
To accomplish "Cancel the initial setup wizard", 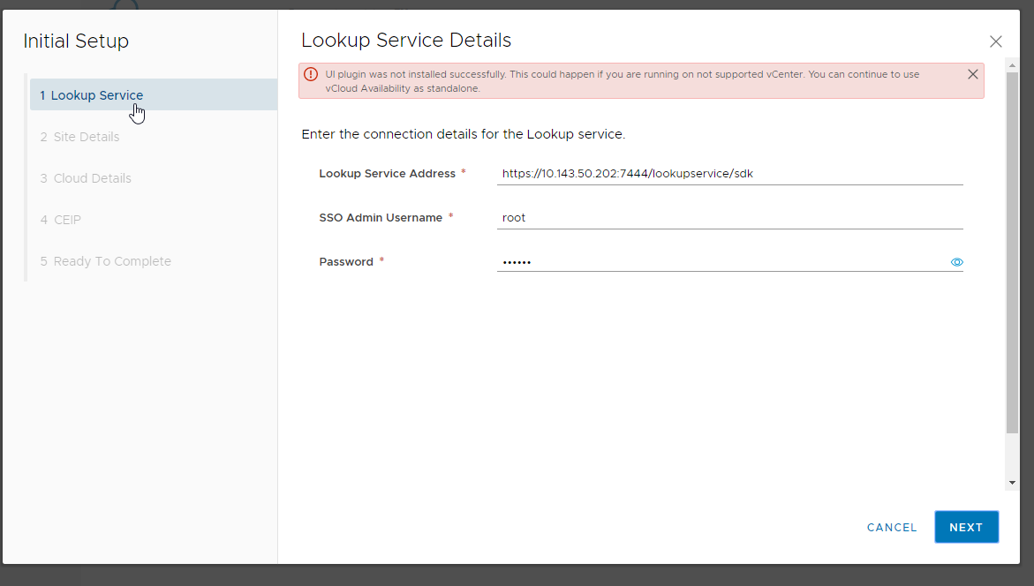I will (892, 527).
